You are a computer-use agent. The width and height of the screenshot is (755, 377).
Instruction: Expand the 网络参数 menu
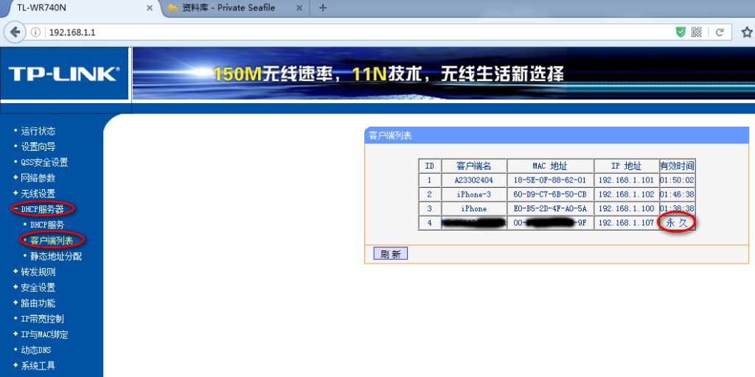coord(38,177)
